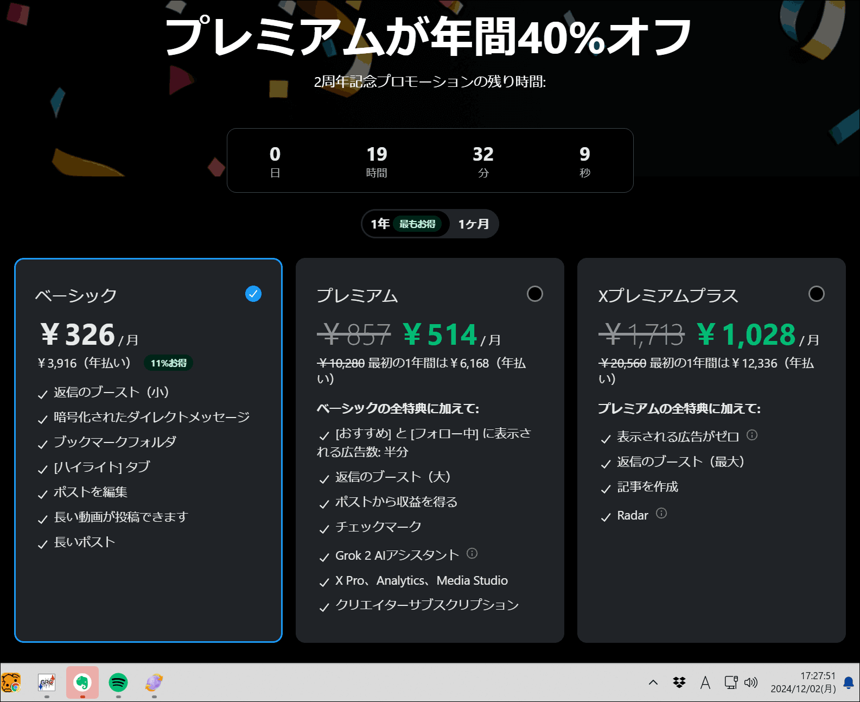Open network display tray icon

[731, 682]
